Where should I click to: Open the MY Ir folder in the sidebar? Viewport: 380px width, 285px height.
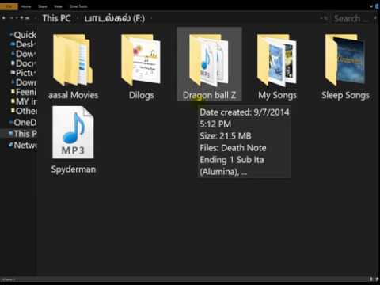point(24,101)
